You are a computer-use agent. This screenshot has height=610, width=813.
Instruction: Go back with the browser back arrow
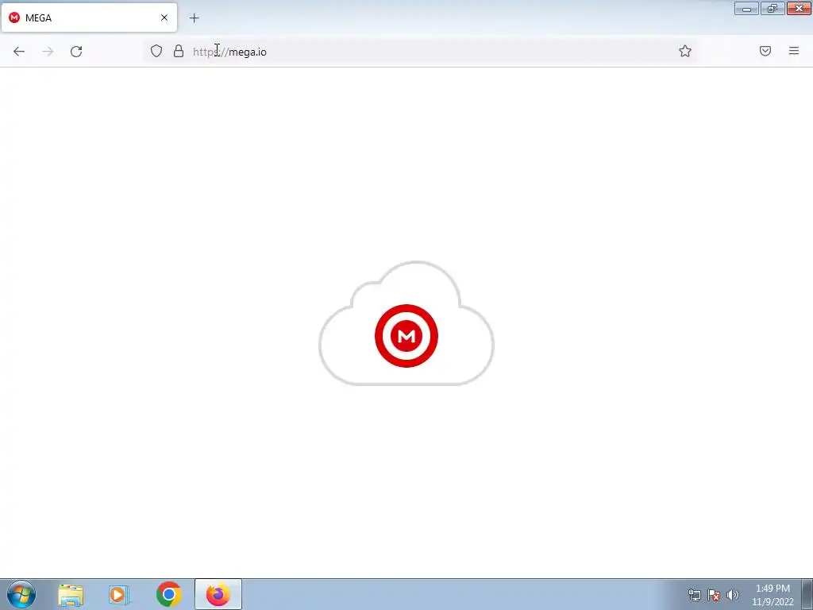point(19,52)
